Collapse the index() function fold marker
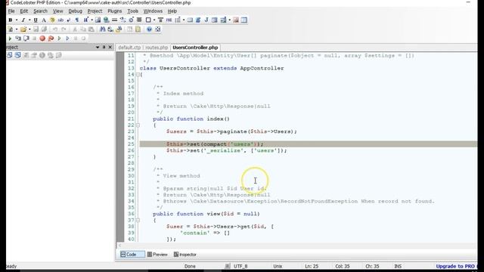Screen dimensions: 484x272 (138, 125)
